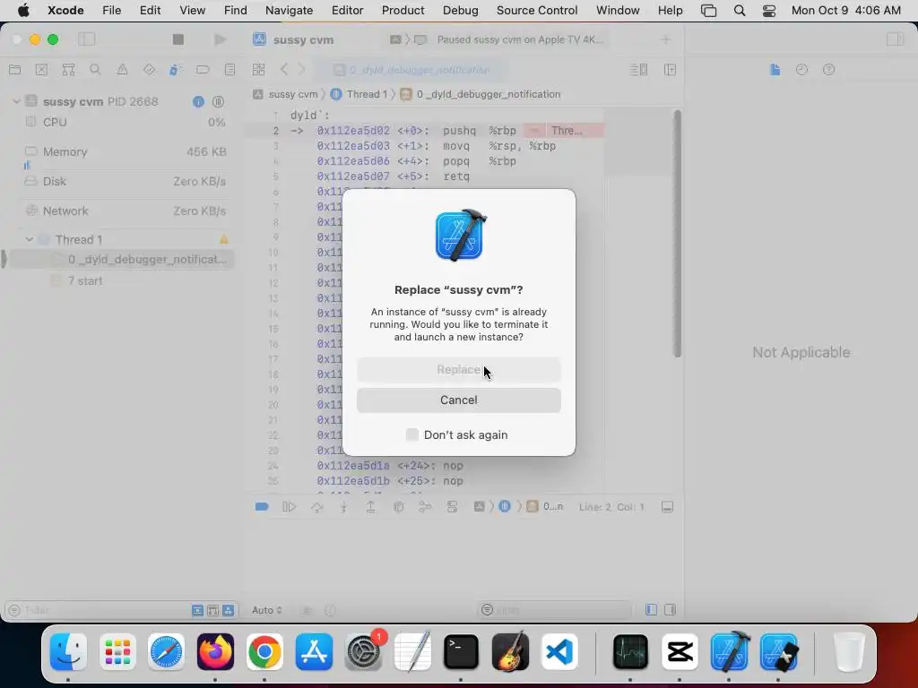This screenshot has height=688, width=918.
Task: Hide the debug area toggle icon
Action: [x=667, y=507]
